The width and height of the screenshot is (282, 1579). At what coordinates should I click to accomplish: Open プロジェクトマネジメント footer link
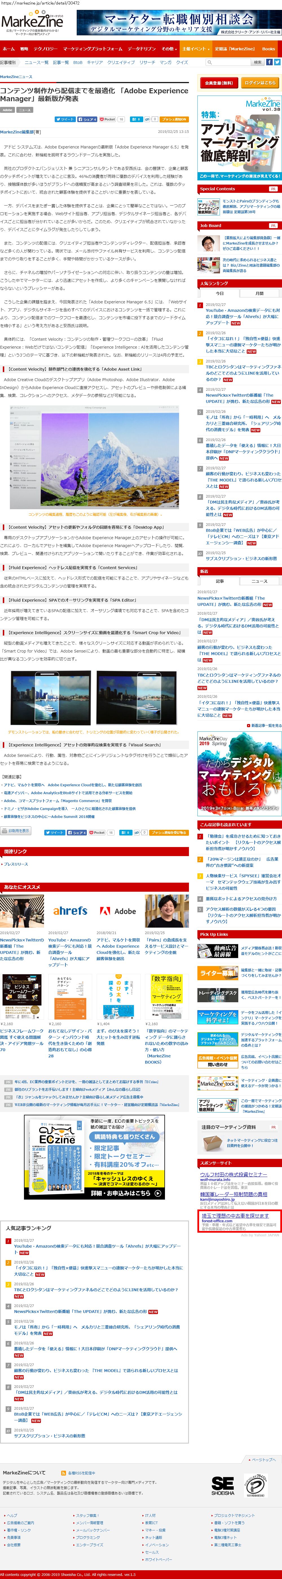(234, 1515)
